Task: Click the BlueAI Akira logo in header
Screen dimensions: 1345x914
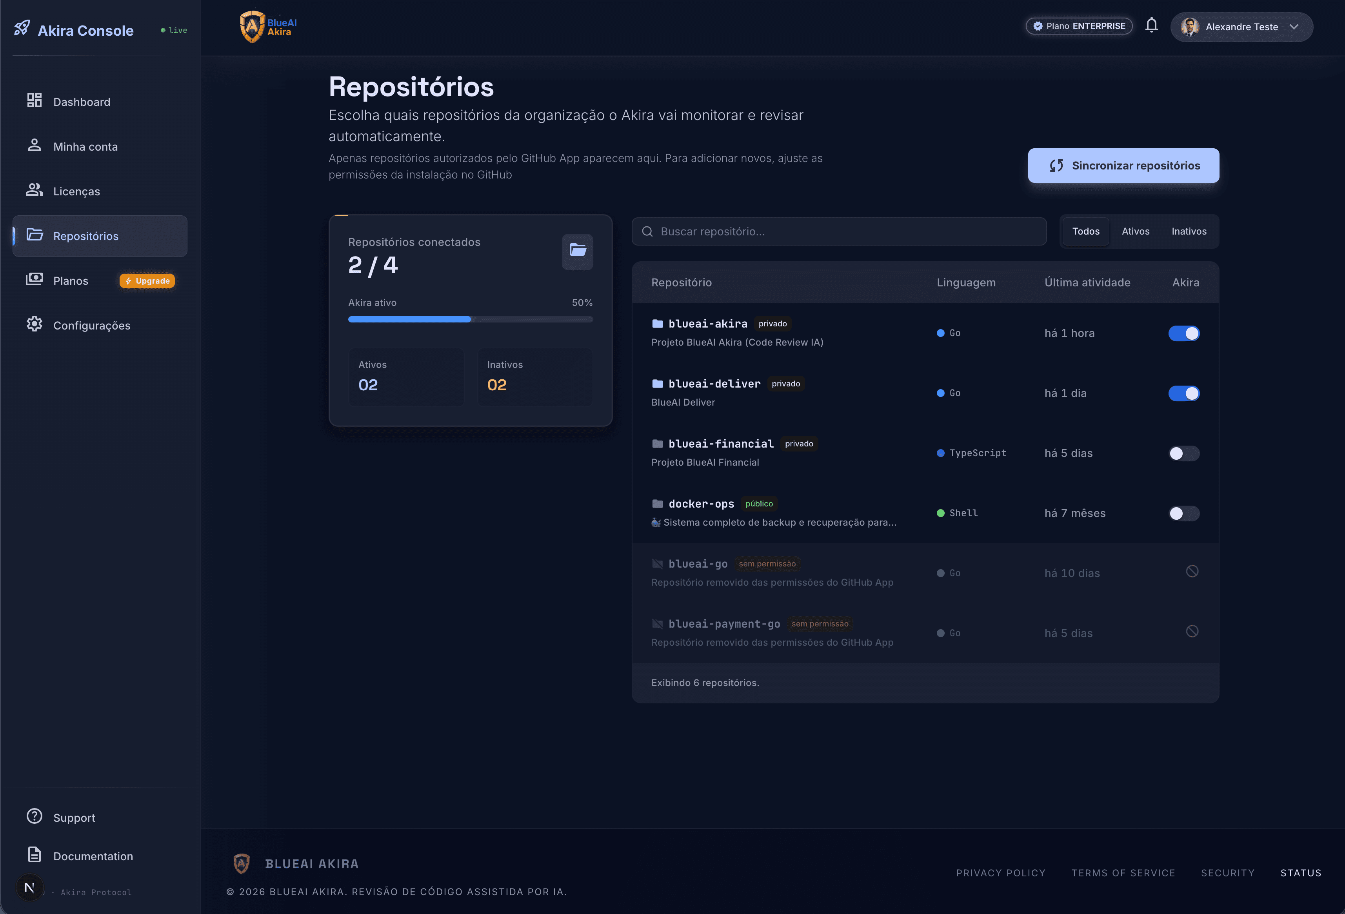Action: [x=267, y=26]
